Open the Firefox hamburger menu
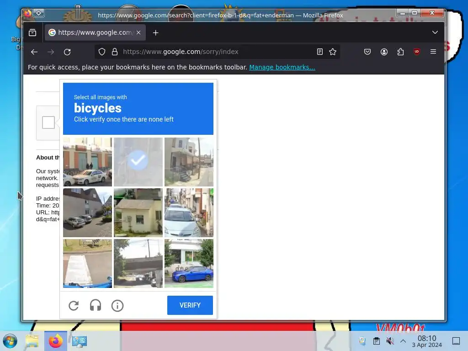The image size is (468, 351). click(x=433, y=52)
